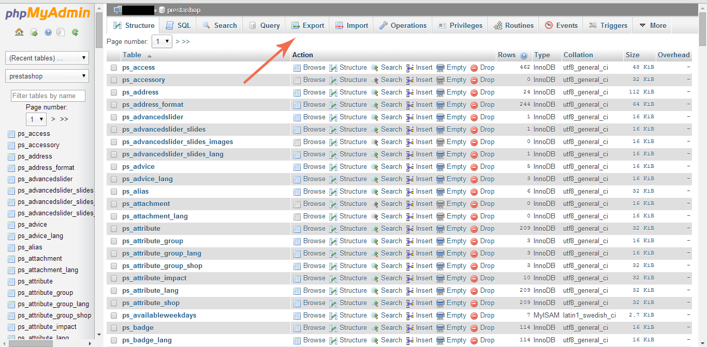Expand the More tab menu
The height and width of the screenshot is (347, 707).
(653, 25)
